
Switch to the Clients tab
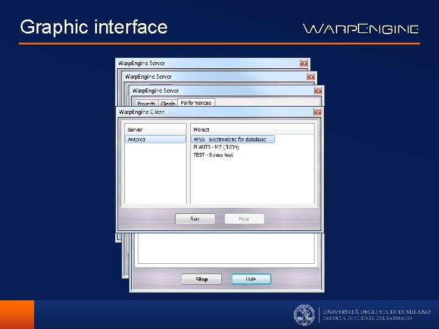pyautogui.click(x=168, y=103)
